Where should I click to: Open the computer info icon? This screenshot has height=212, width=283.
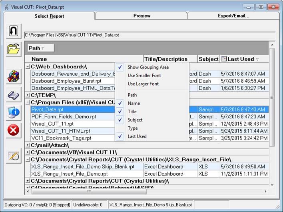tap(14, 112)
